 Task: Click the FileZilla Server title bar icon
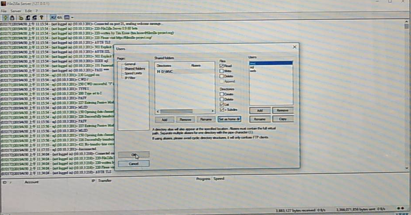click(x=3, y=3)
